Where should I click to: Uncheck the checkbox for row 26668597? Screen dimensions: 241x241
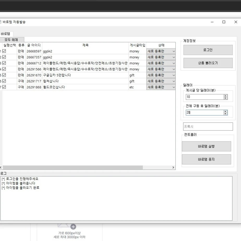pyautogui.click(x=4, y=51)
